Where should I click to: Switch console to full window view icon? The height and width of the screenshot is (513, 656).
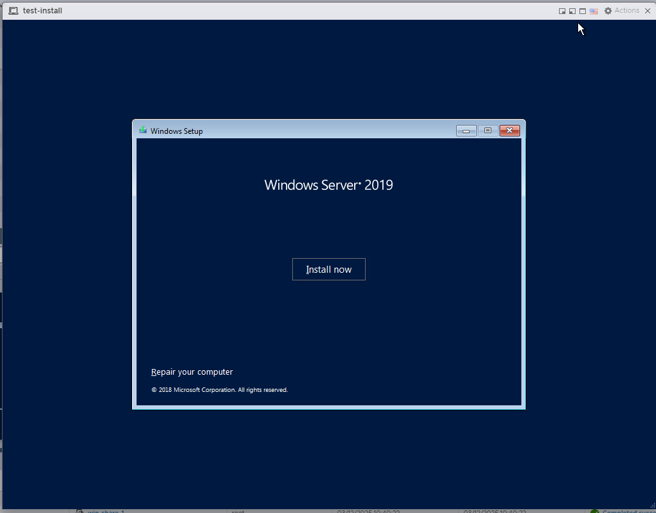(x=583, y=11)
